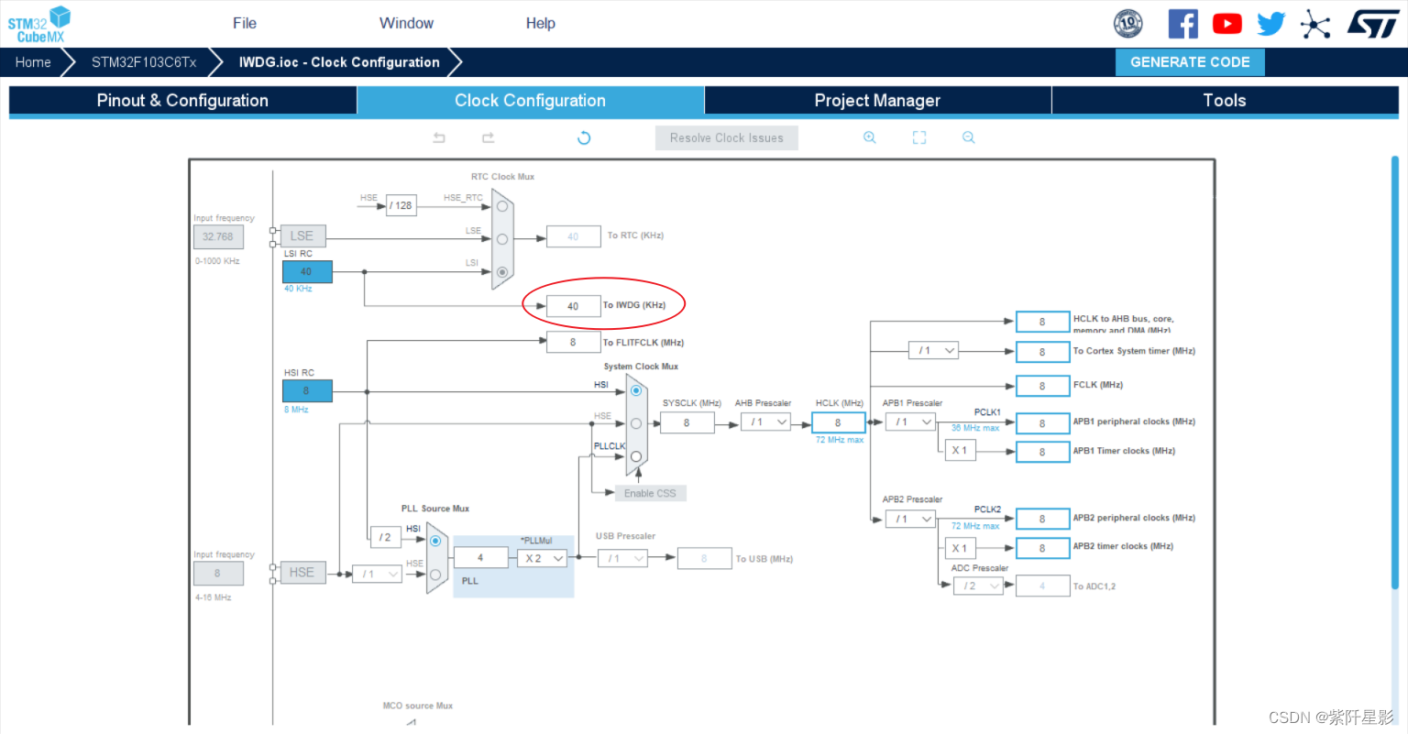Screen dimensions: 1408x734
Task: Click the LSI RC 40 block
Action: 307,271
